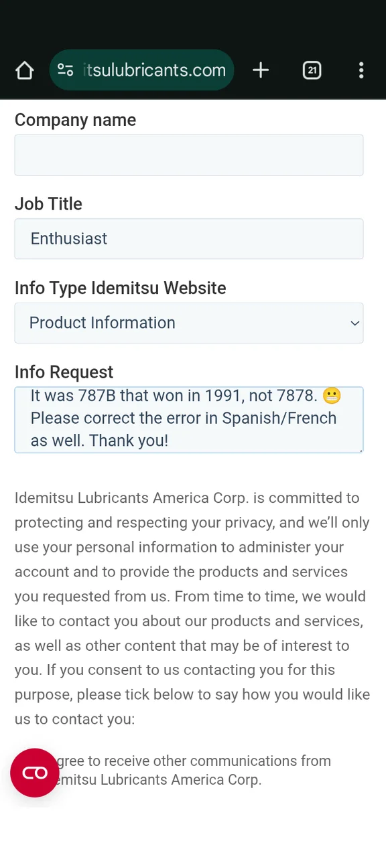Click inside the Info Request text area
Viewport: 386px width, 857px height.
pyautogui.click(x=189, y=420)
